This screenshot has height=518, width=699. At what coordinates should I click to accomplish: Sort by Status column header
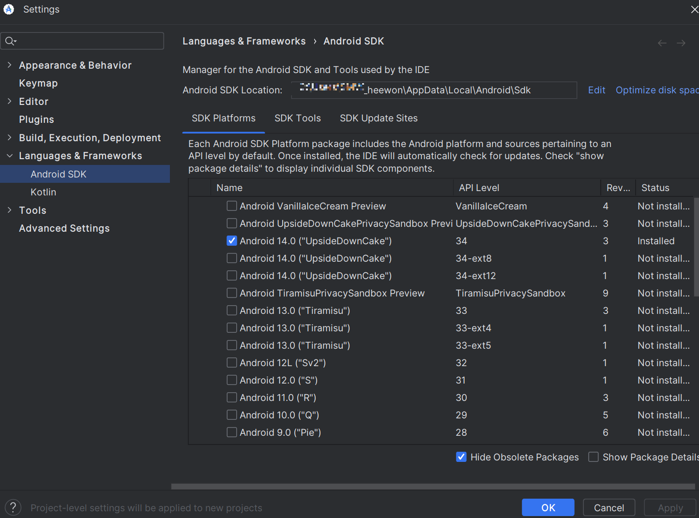point(667,188)
